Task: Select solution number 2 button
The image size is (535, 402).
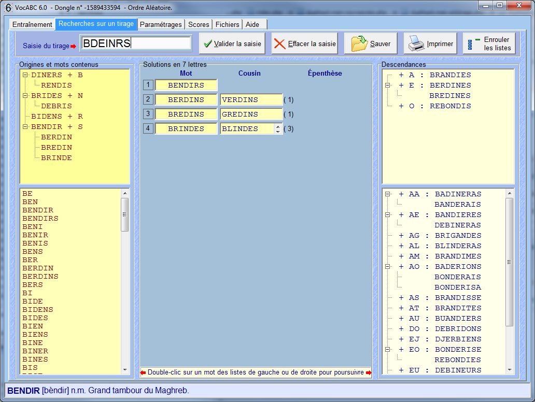Action: [x=148, y=99]
